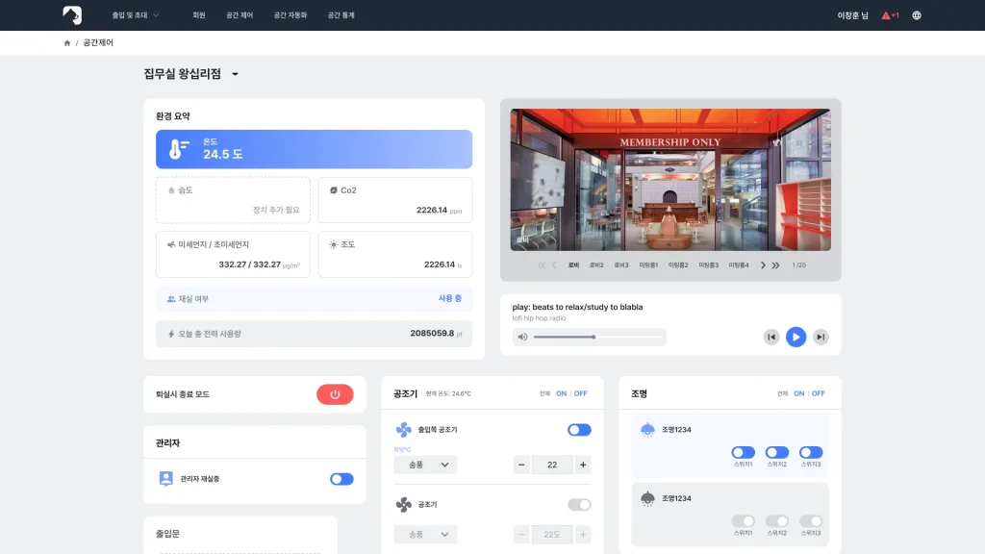Select the active 로비 camera tab
Screen dimensions: 985x554
pyautogui.click(x=573, y=265)
